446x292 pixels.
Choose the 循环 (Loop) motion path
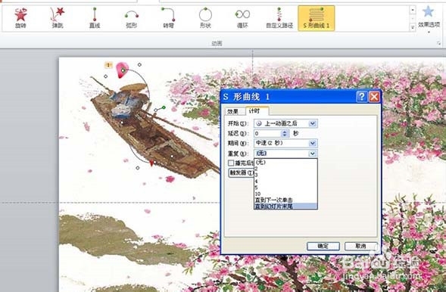pyautogui.click(x=242, y=17)
